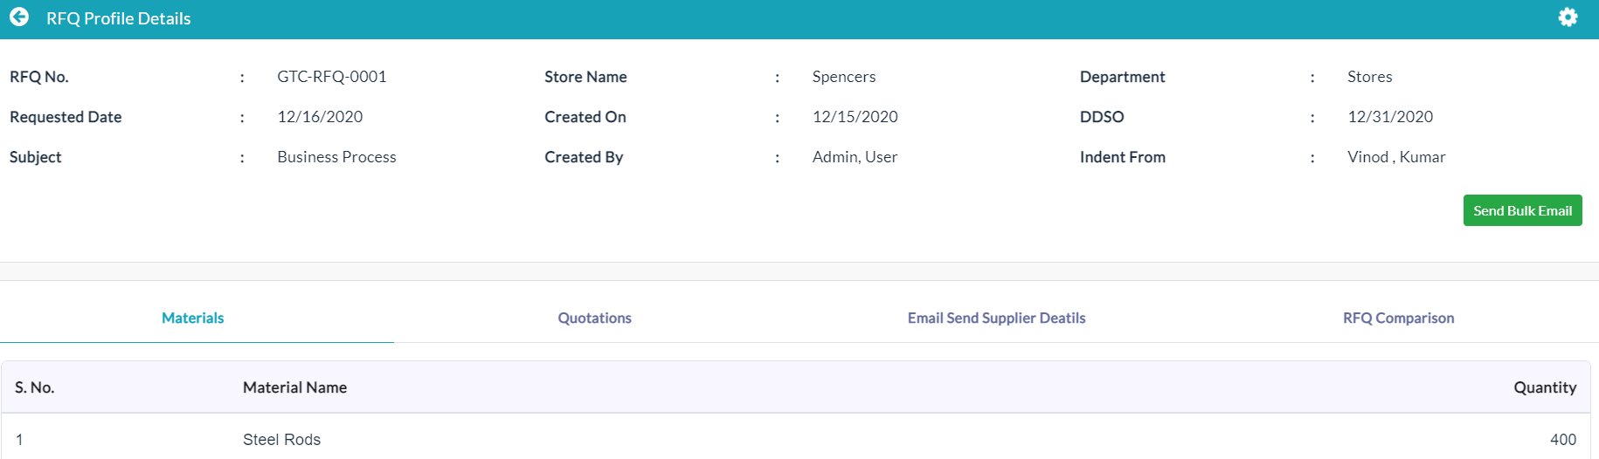The image size is (1599, 459).
Task: Click serial number 1 in the Steel Rods row
Action: pos(19,440)
